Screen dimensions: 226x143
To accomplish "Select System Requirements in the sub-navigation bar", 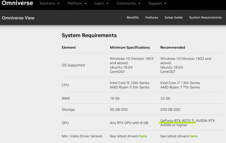I will (205, 17).
